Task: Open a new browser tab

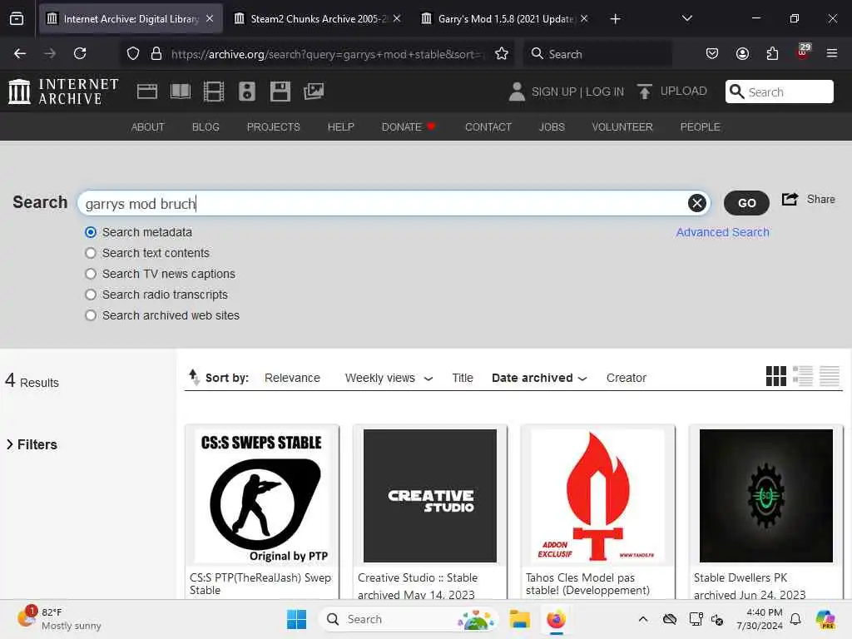Action: pyautogui.click(x=615, y=19)
